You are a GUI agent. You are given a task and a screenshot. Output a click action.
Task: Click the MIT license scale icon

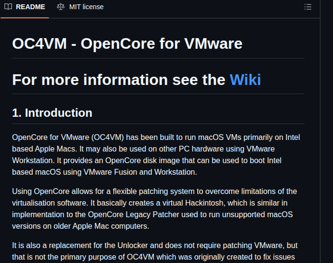61,7
